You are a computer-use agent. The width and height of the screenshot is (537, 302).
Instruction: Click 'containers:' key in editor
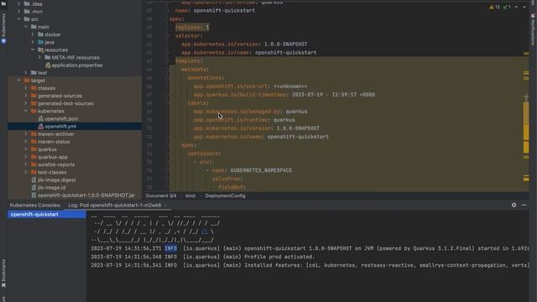click(x=205, y=154)
